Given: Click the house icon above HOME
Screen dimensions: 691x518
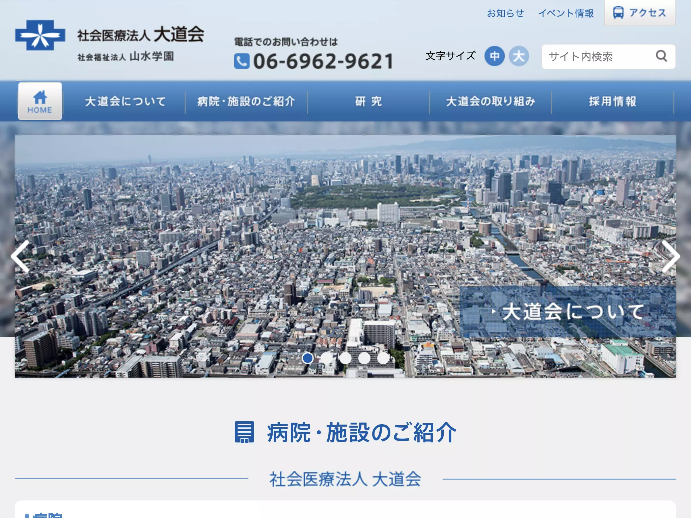Looking at the screenshot, I should (x=40, y=97).
